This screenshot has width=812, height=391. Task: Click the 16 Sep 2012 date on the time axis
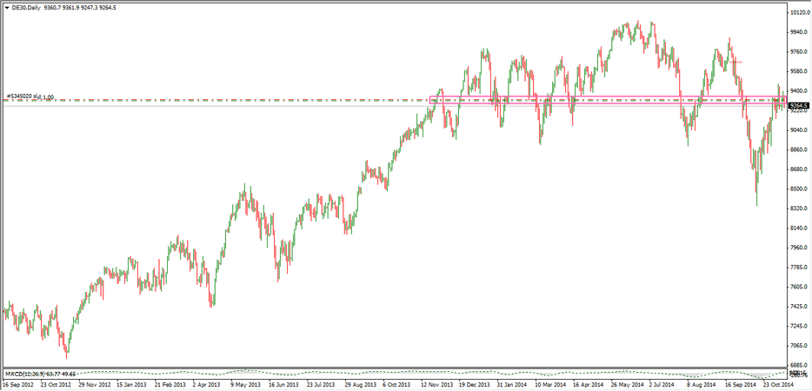pyautogui.click(x=17, y=383)
